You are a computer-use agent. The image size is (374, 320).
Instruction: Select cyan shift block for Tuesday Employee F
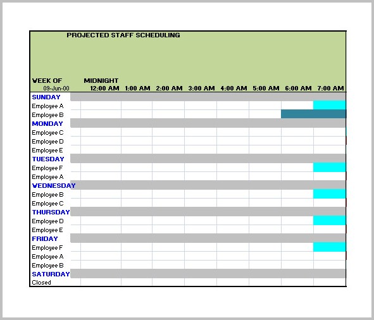click(x=330, y=167)
